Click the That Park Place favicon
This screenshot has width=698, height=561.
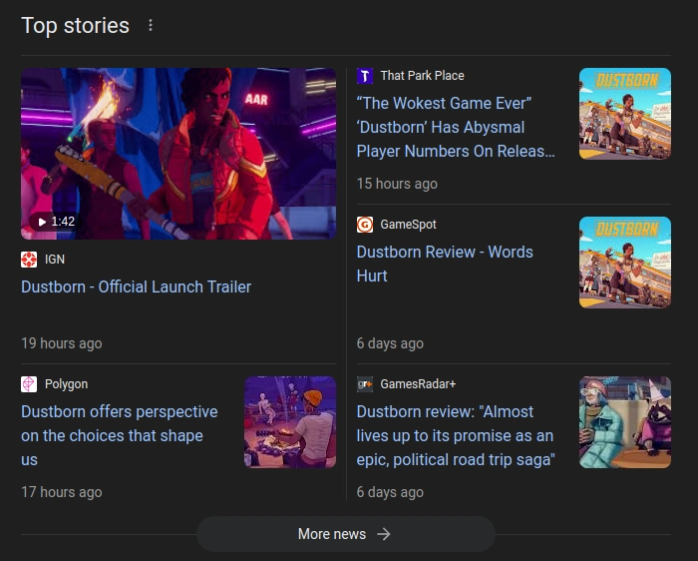(365, 76)
